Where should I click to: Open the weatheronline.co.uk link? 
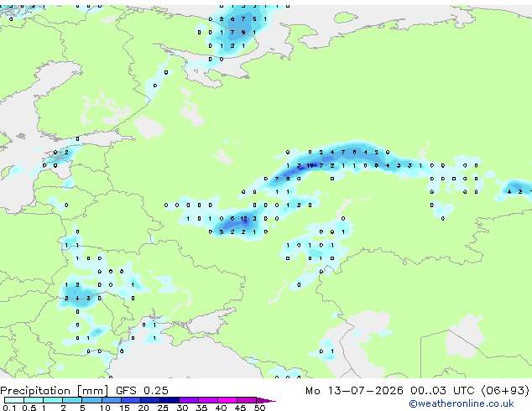click(x=462, y=403)
